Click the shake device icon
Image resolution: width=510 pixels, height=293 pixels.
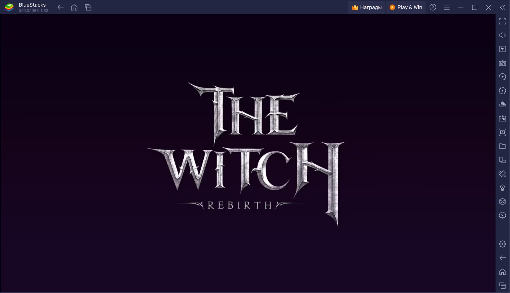tap(502, 174)
